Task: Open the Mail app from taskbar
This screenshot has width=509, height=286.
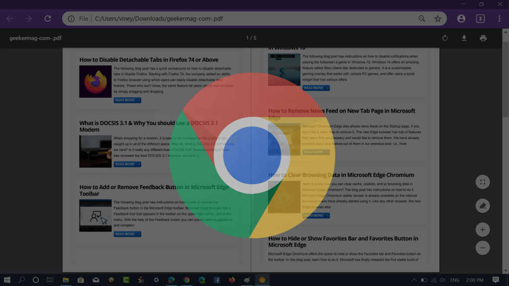Action: [96, 280]
